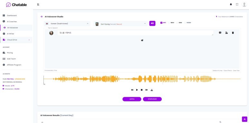Delete the text line with trash icon
Screen dimensions: 249x123
233,33
